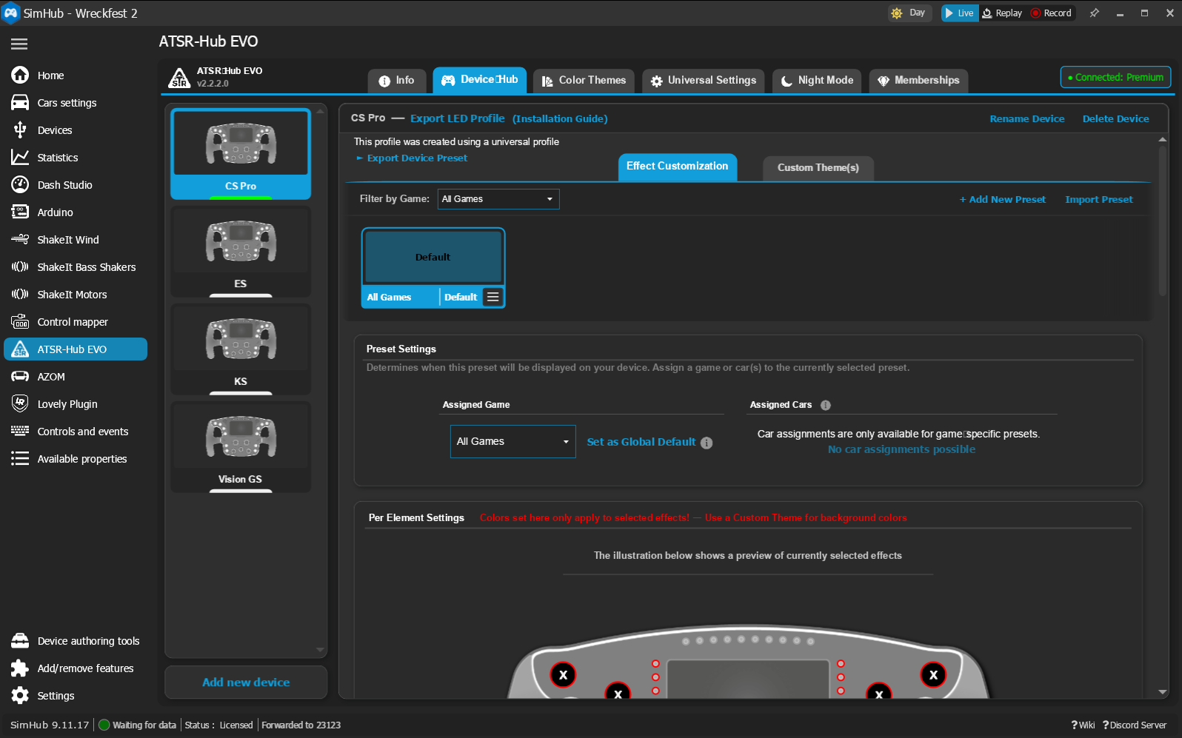Open Control mapper
Viewport: 1182px width, 738px height.
73,322
